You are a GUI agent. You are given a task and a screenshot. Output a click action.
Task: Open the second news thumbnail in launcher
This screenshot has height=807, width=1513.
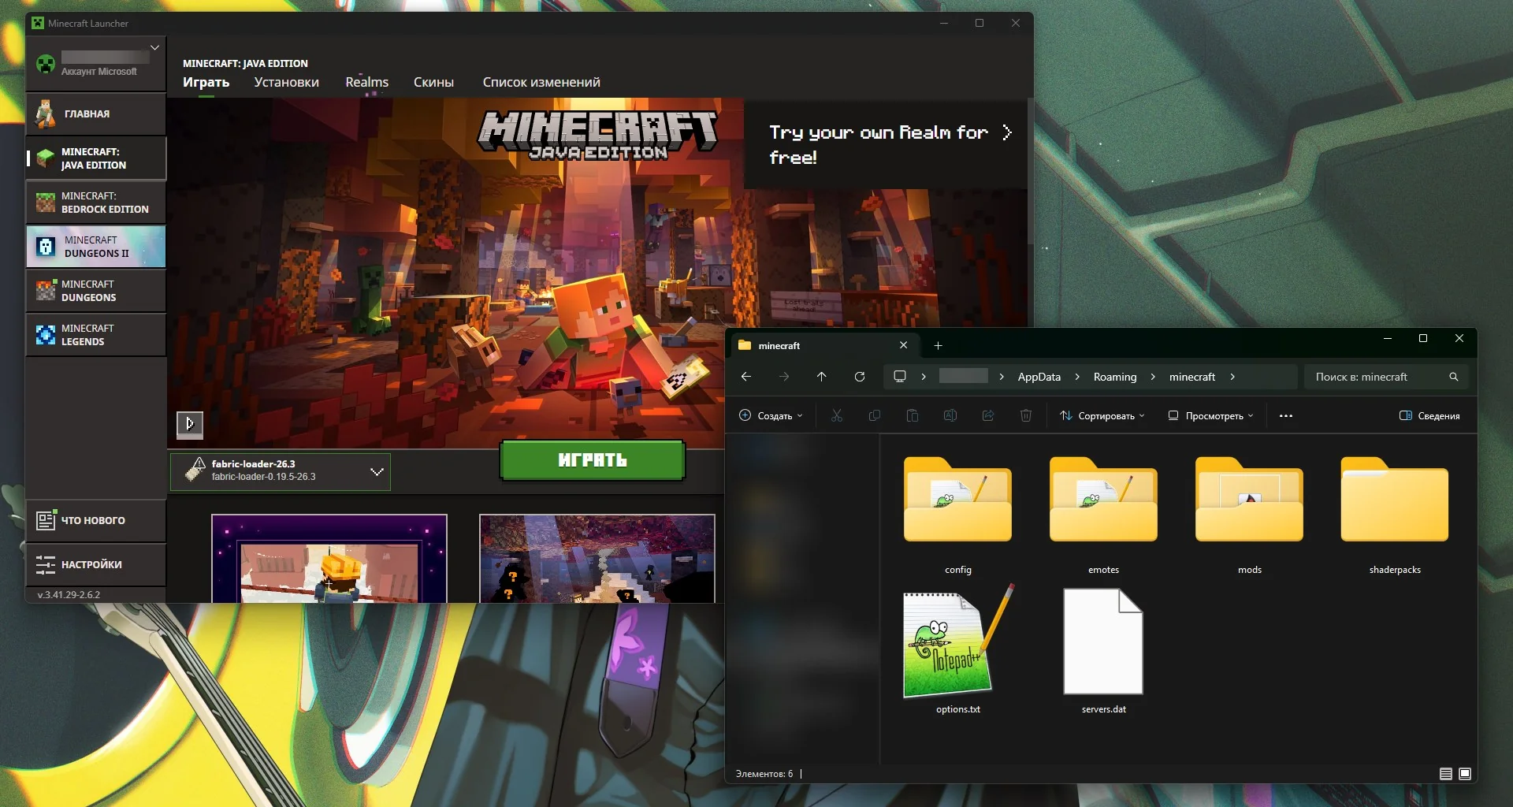597,559
